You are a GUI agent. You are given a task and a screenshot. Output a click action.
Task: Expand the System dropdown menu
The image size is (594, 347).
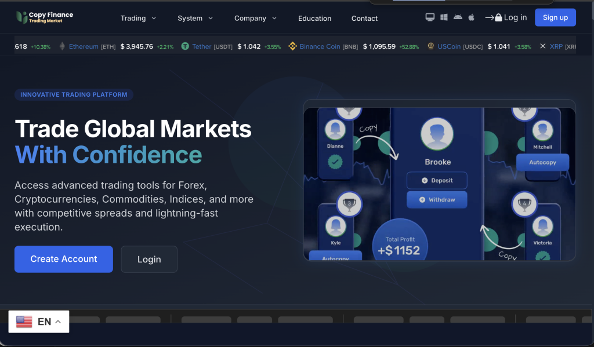pos(195,18)
